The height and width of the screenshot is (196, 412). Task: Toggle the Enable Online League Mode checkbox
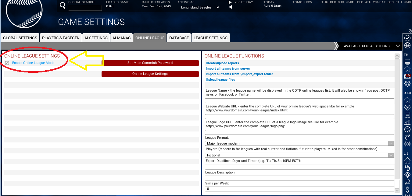[7, 63]
